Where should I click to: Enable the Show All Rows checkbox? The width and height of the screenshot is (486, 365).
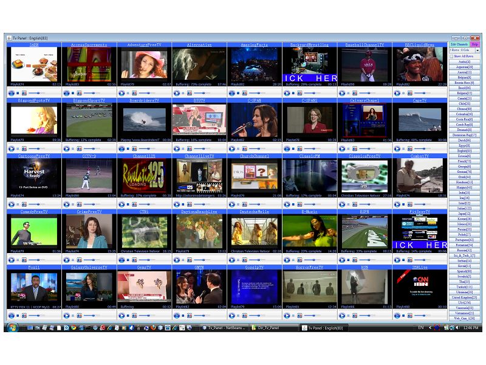pos(451,56)
